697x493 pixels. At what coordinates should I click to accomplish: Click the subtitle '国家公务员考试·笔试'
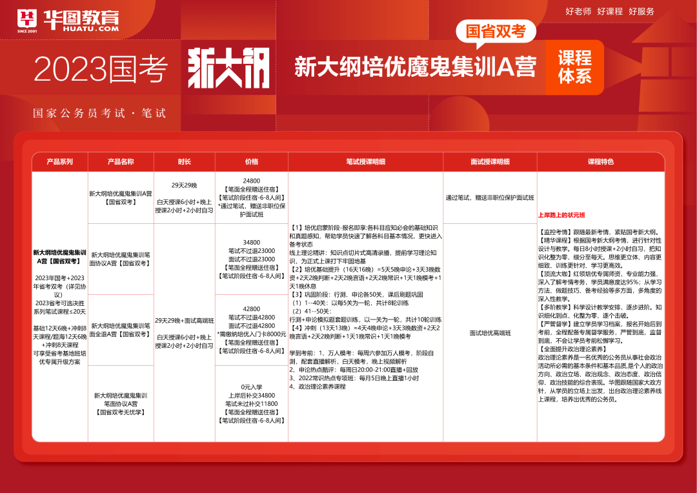click(x=99, y=114)
